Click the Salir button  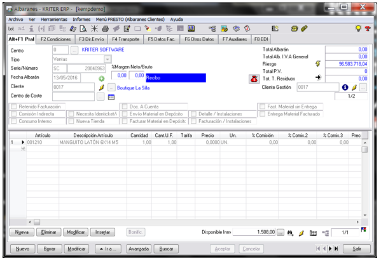[x=357, y=249]
